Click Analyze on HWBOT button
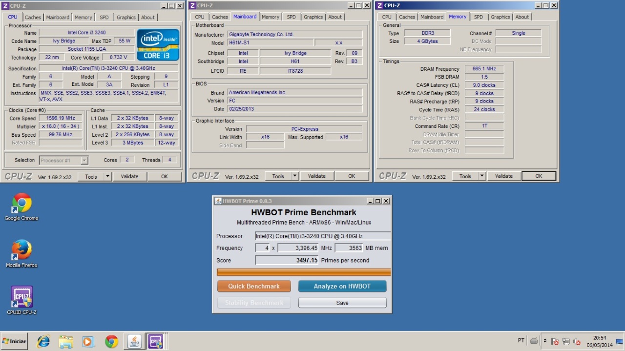This screenshot has width=625, height=351. click(342, 286)
